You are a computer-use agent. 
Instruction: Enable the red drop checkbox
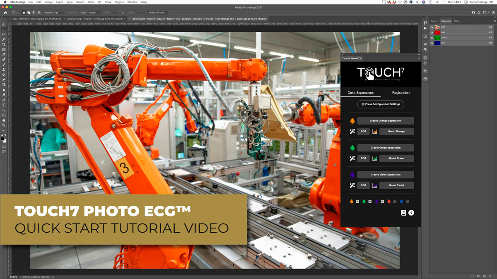click(x=395, y=202)
